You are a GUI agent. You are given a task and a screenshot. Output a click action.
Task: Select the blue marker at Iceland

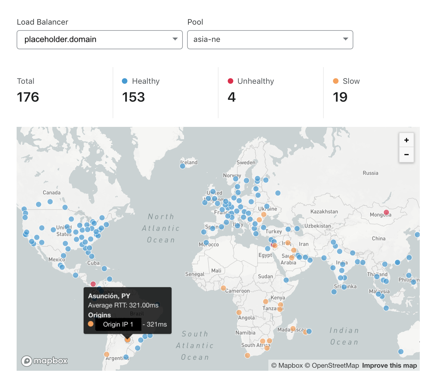coord(182,166)
